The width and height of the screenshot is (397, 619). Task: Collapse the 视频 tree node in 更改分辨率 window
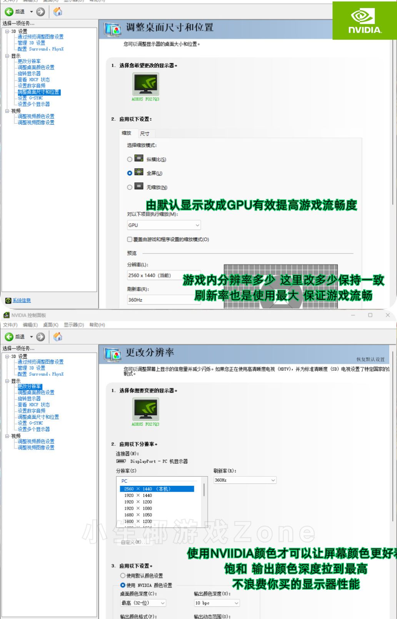[x=7, y=436]
